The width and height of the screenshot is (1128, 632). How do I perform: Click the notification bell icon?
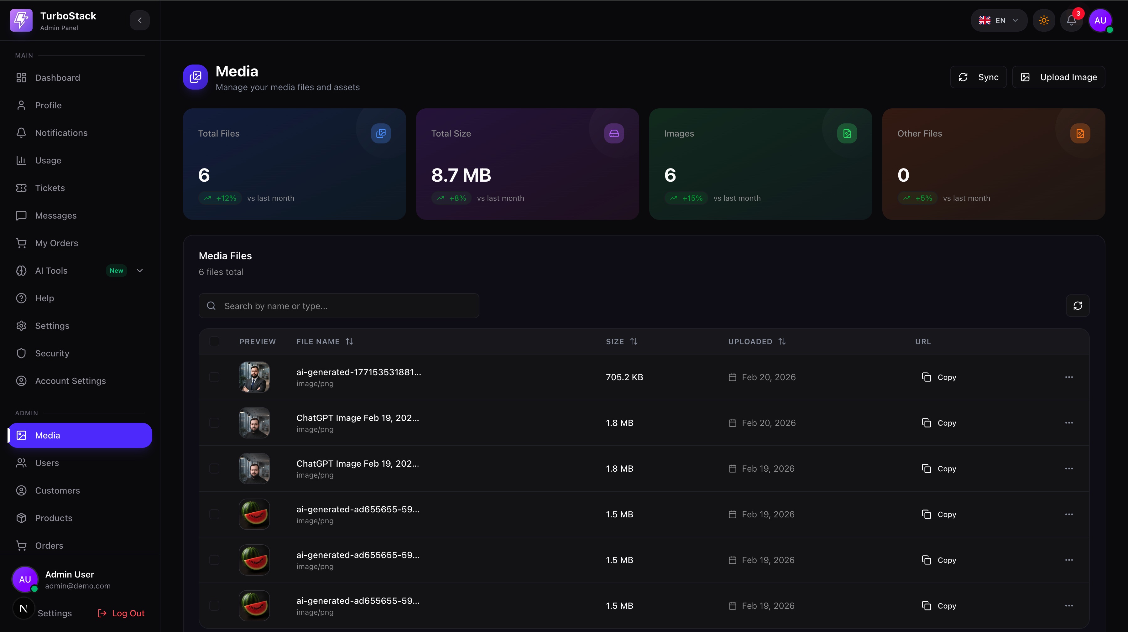[1071, 20]
